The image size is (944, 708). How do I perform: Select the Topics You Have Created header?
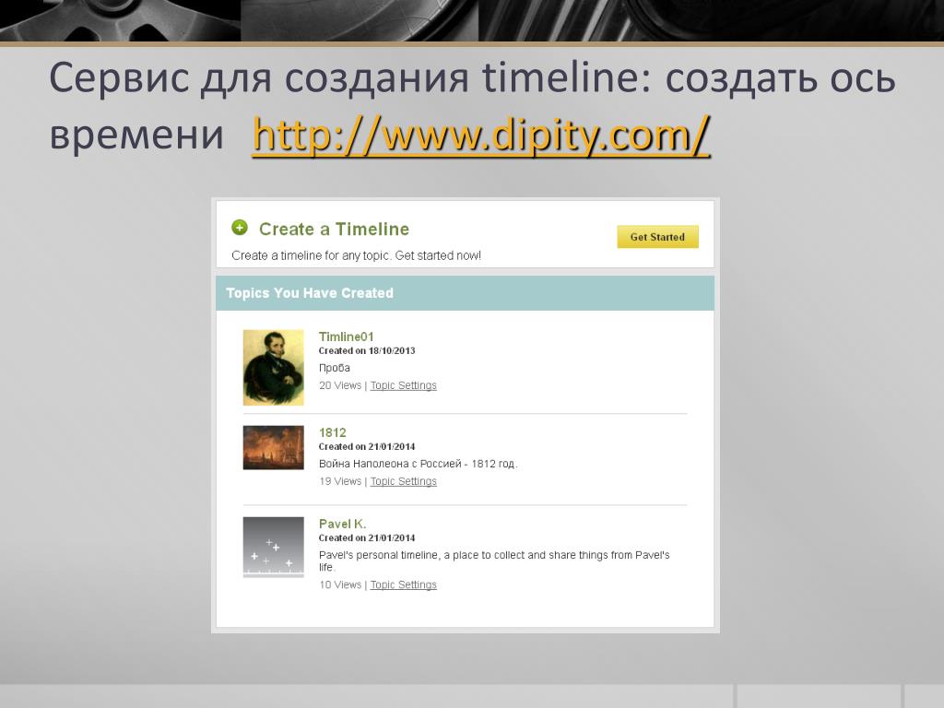tap(465, 293)
